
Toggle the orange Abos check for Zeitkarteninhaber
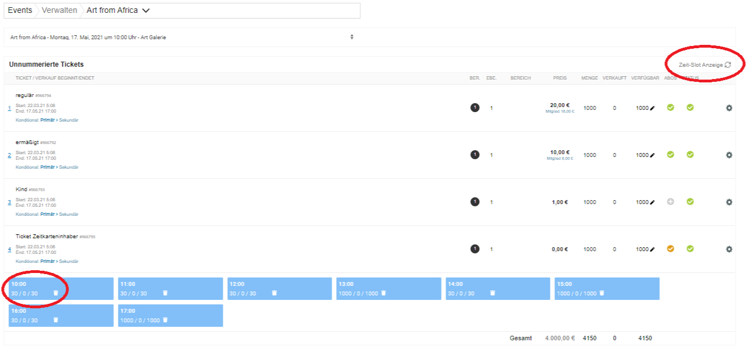click(x=670, y=249)
